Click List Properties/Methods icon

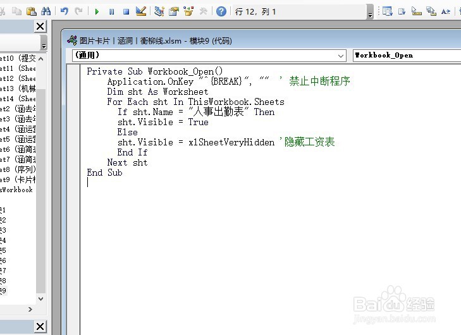388,11
